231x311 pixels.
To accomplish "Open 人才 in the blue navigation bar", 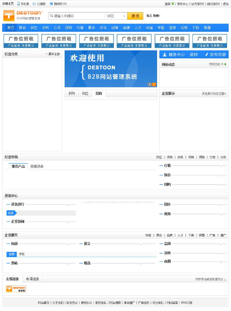I will coord(138,28).
